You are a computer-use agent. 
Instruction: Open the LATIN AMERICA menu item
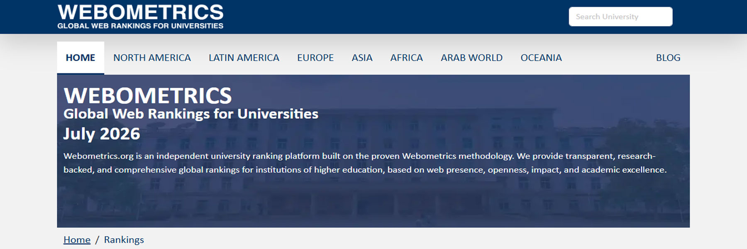(x=244, y=58)
